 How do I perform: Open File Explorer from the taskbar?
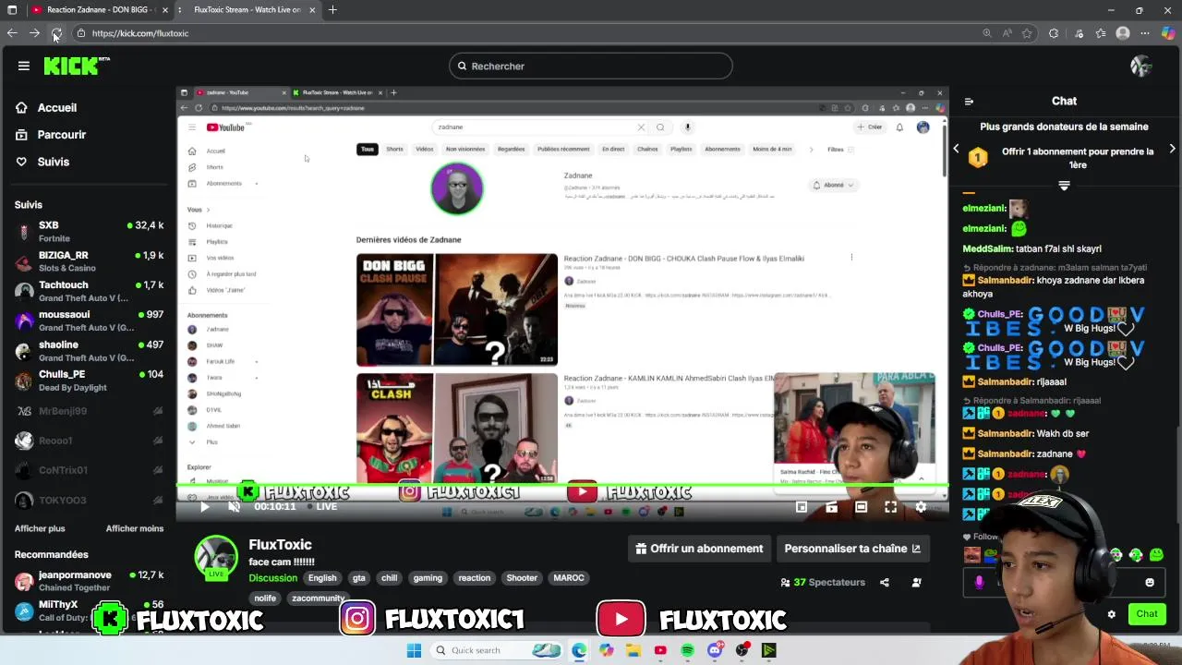click(x=633, y=650)
